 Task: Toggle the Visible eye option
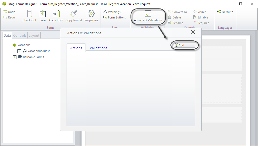coord(199,12)
